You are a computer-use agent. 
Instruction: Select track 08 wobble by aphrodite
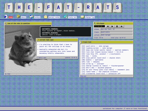(92, 60)
